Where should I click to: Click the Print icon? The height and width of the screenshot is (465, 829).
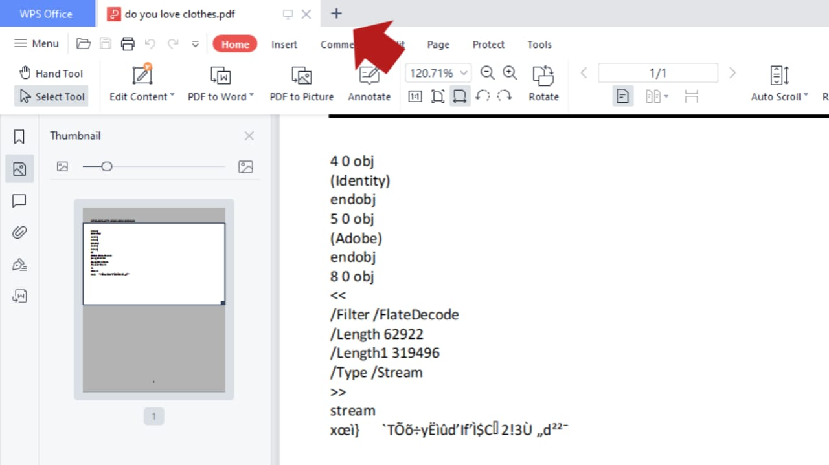tap(128, 44)
